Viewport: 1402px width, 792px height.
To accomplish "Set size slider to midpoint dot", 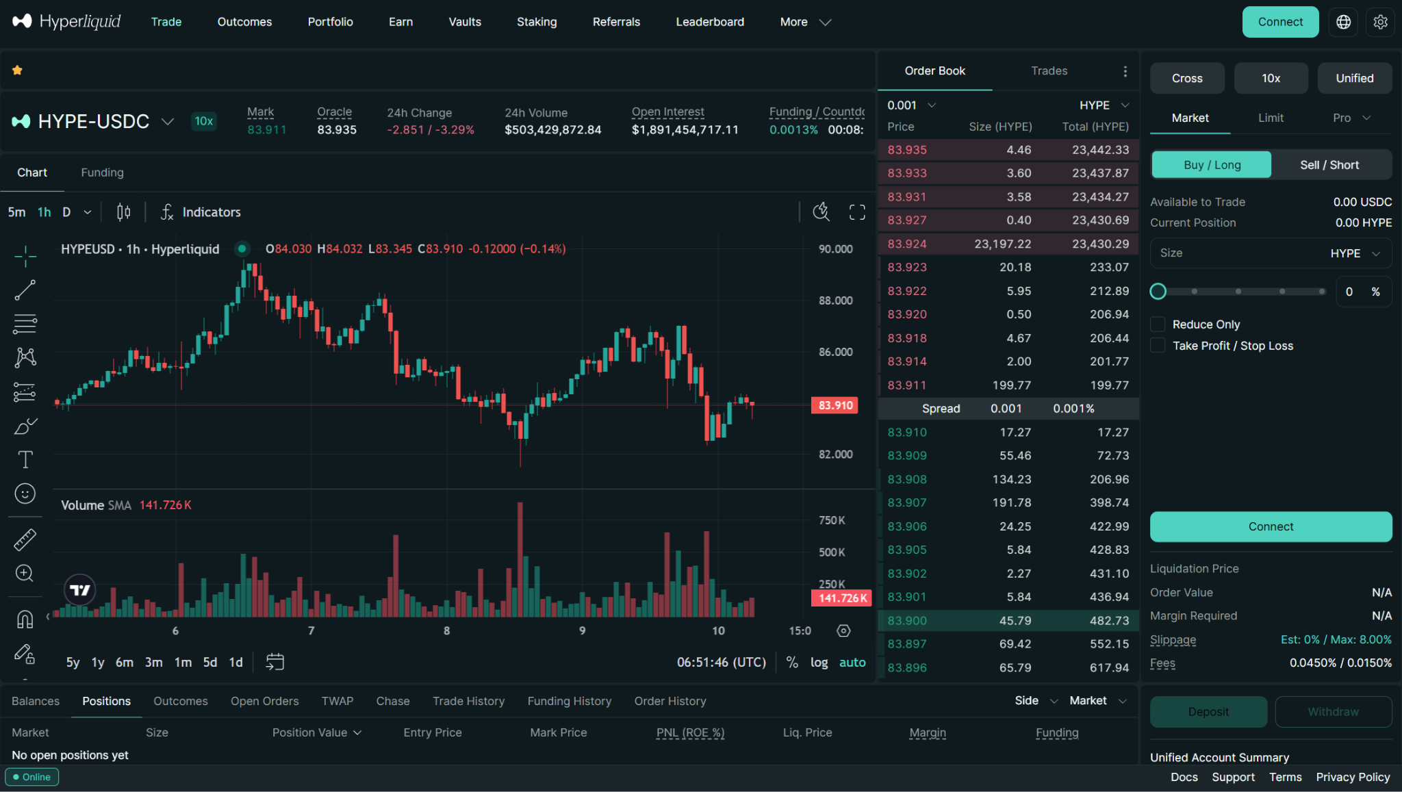I will coord(1238,292).
